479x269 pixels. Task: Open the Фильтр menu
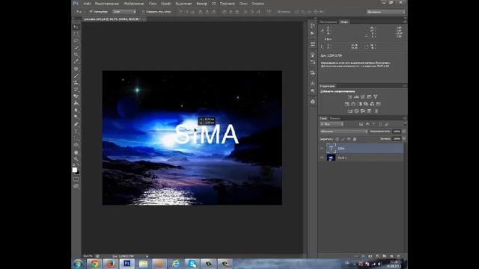[201, 4]
